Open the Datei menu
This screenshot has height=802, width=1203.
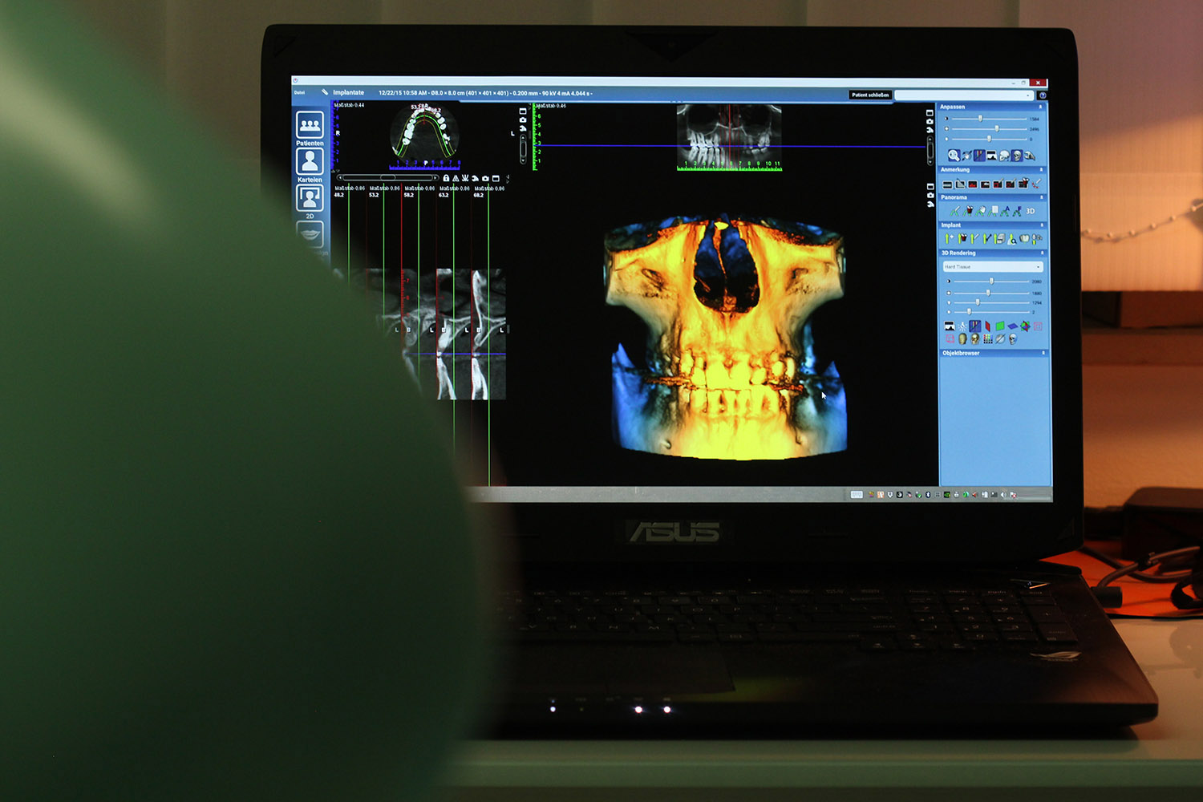pos(299,92)
